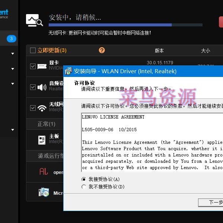The height and width of the screenshot is (223, 223).
Task: Click the 许可协议 heading in wizard
Action: (x=84, y=83)
